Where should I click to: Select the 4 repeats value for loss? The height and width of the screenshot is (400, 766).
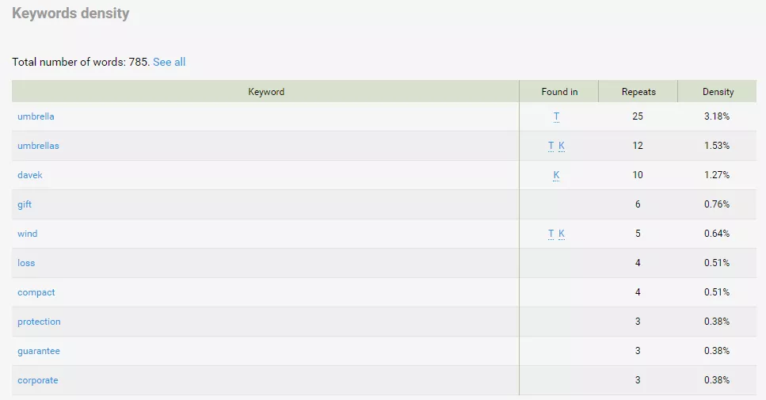[638, 263]
